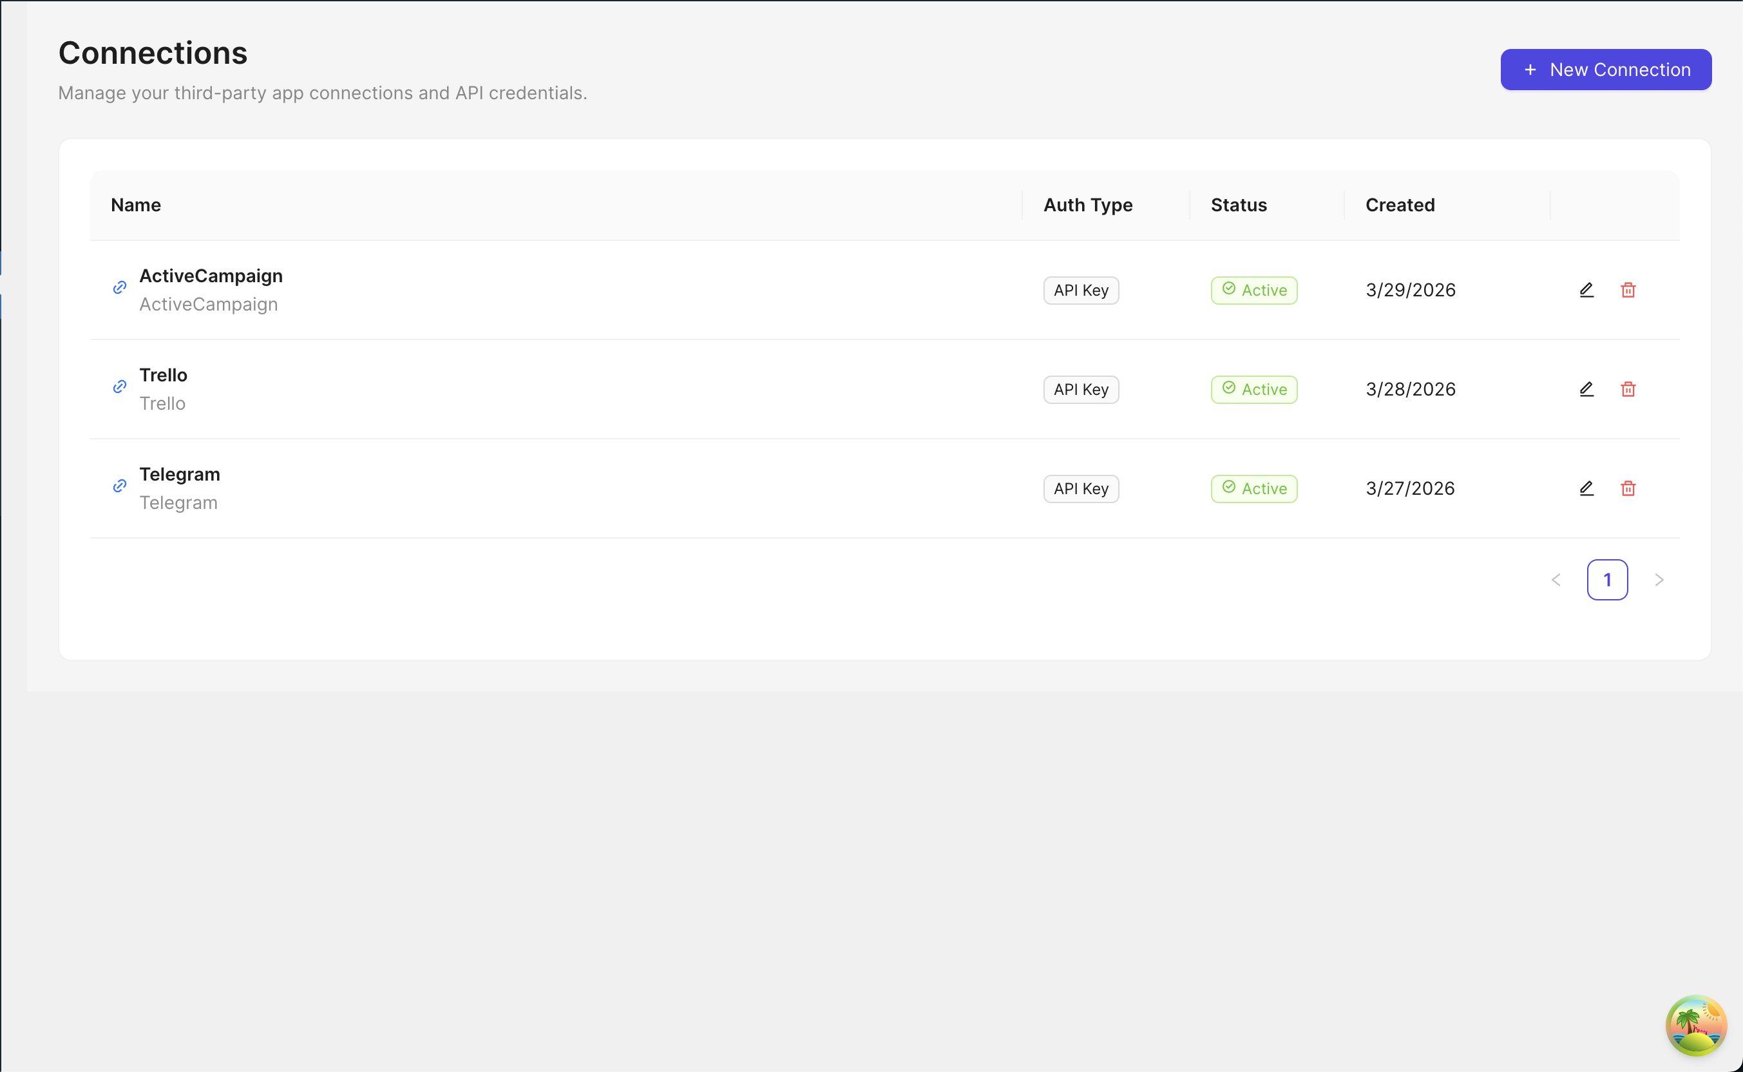The image size is (1743, 1072).
Task: Edit the Trello connection
Action: tap(1586, 388)
